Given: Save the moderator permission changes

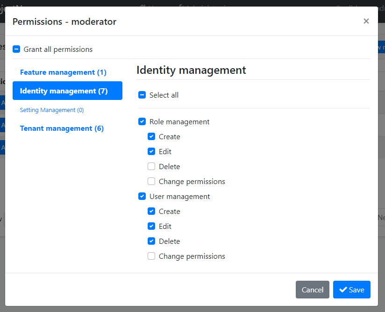Looking at the screenshot, I should tap(352, 290).
